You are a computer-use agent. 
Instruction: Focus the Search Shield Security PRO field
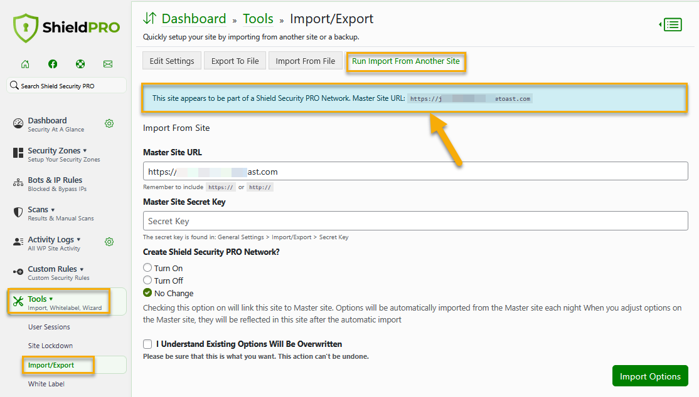(67, 85)
